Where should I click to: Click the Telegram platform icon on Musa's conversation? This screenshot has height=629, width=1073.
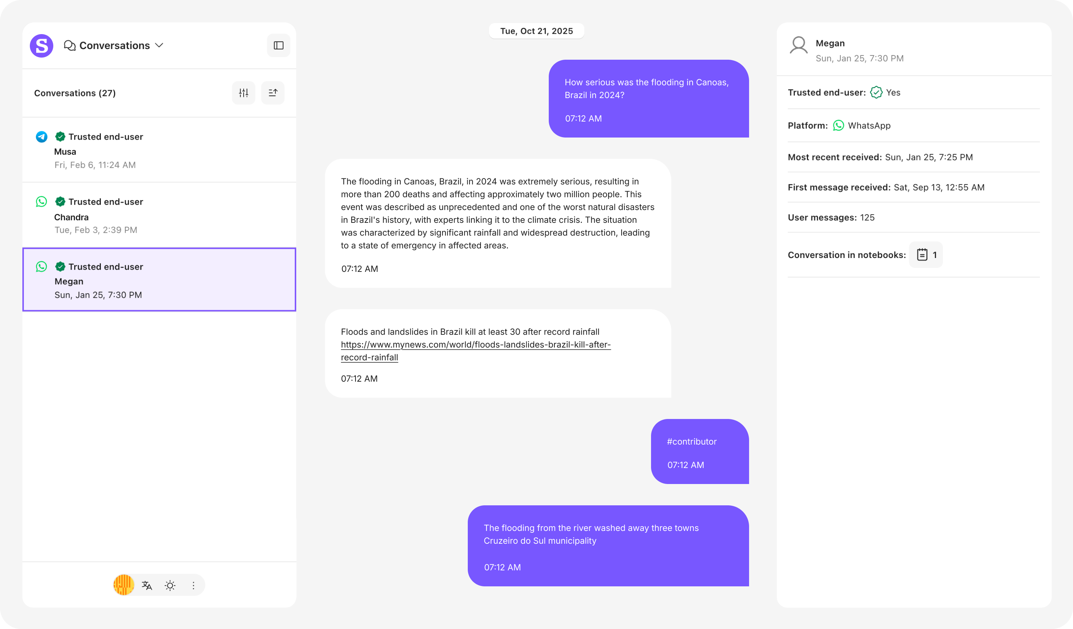[41, 137]
